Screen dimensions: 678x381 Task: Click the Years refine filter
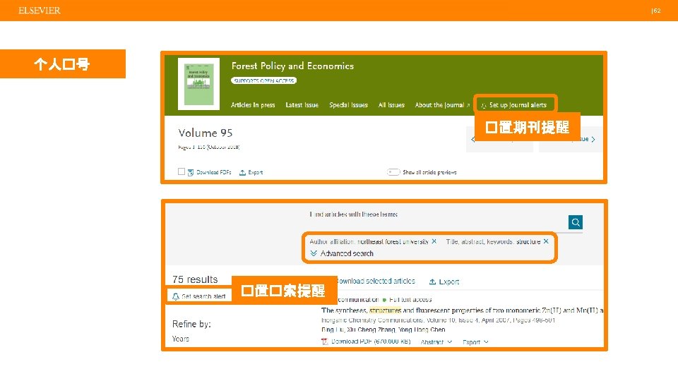[180, 339]
